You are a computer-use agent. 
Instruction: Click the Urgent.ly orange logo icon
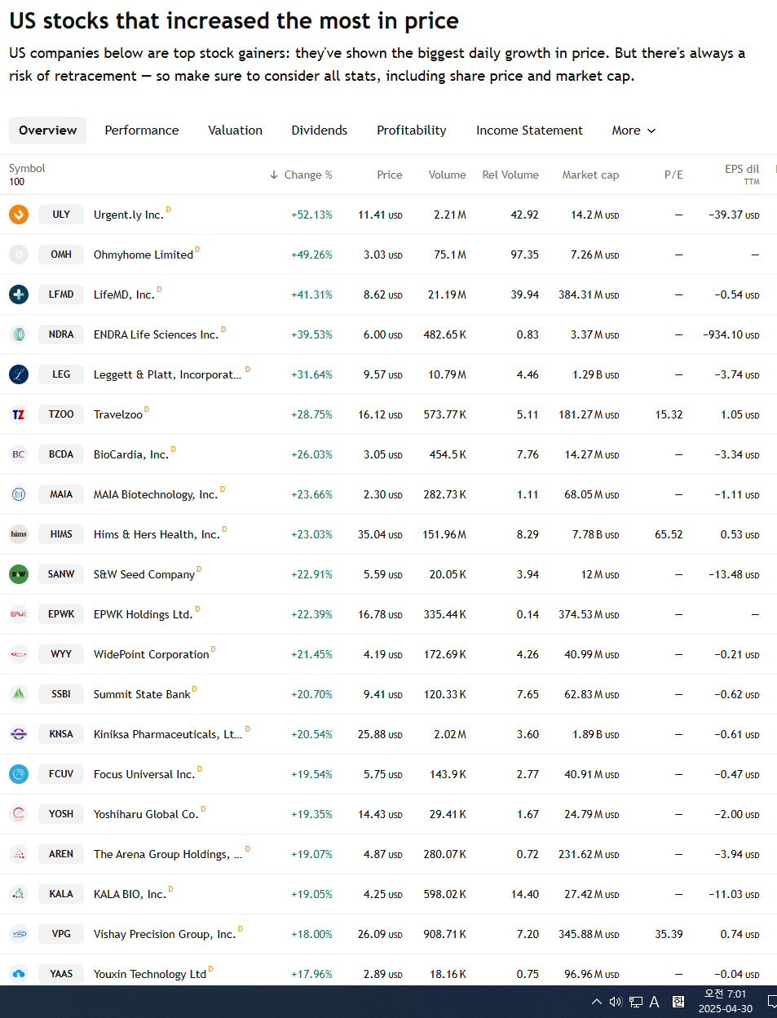click(19, 215)
